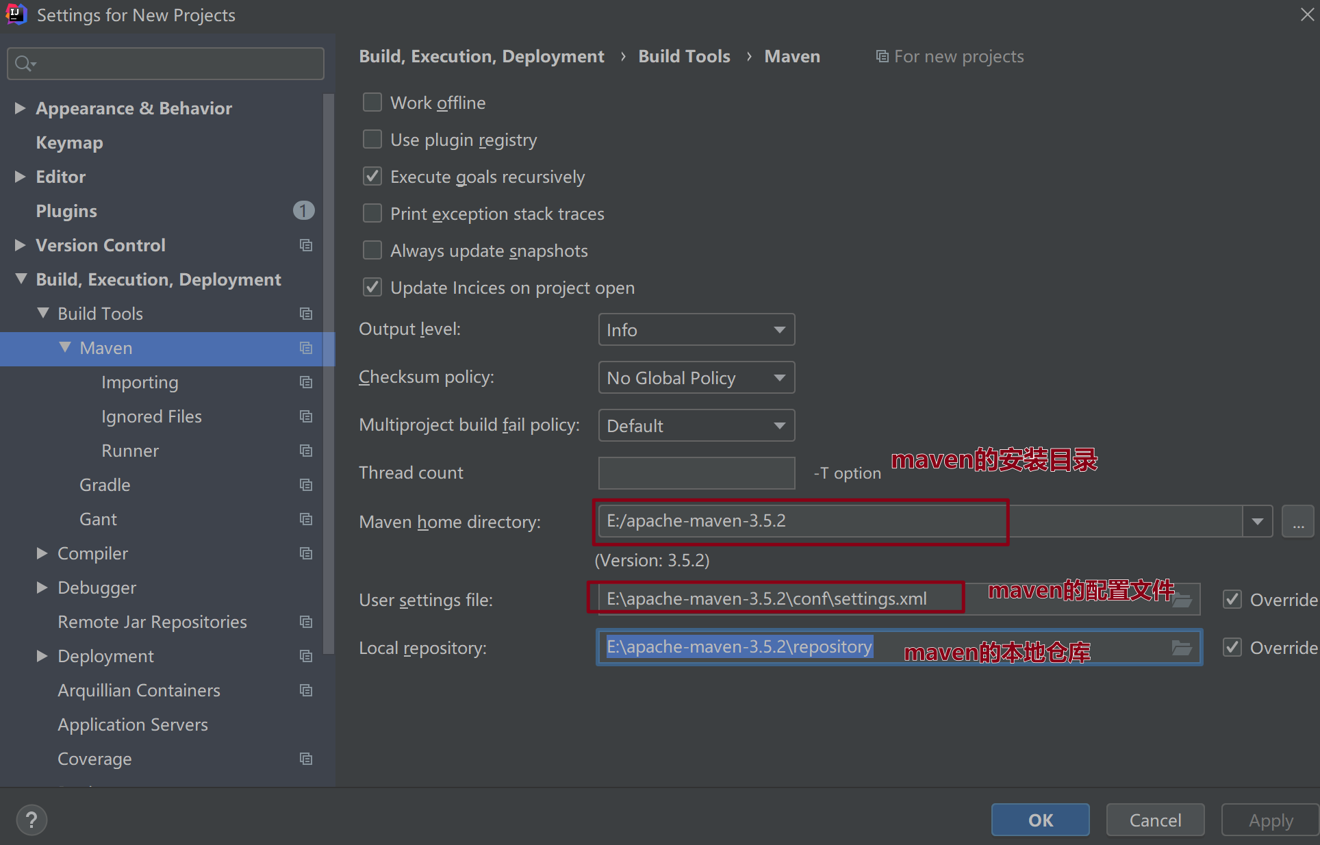Image resolution: width=1320 pixels, height=845 pixels.
Task: Click the project-level icon beside Compiler
Action: [306, 553]
